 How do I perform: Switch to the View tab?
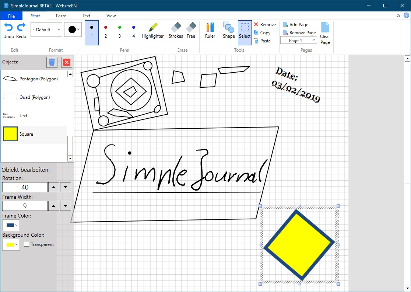111,16
